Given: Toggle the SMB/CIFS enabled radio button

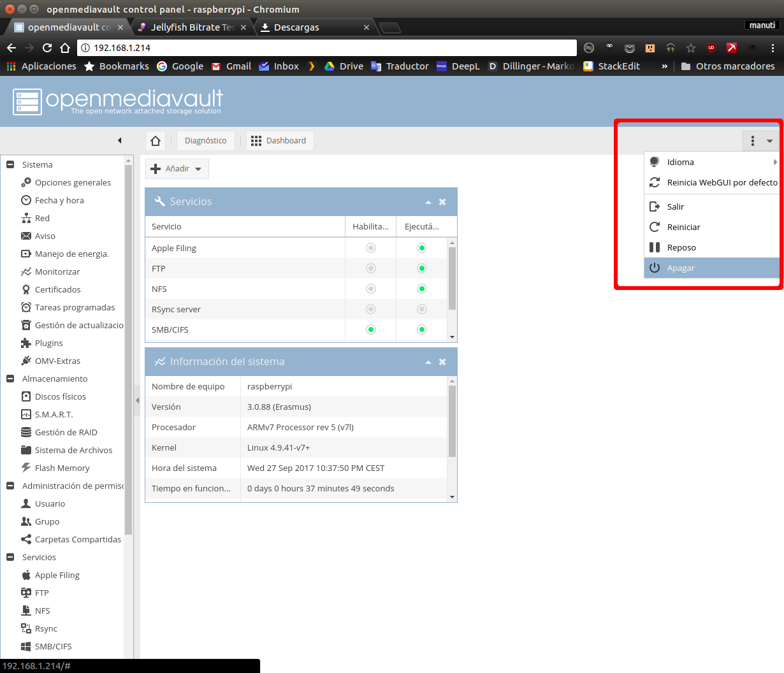Looking at the screenshot, I should click(370, 329).
